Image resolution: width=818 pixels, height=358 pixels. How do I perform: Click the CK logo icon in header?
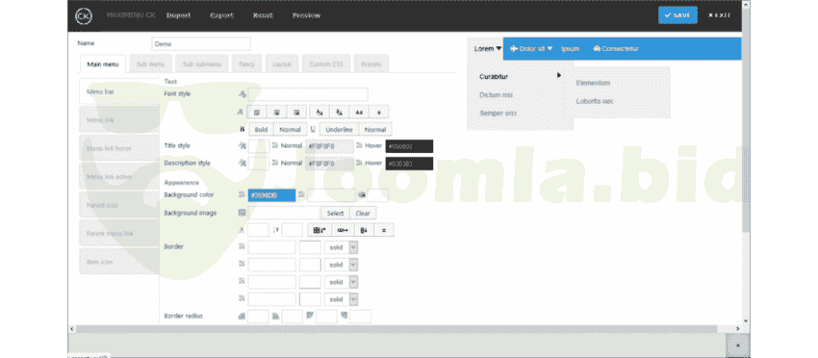tap(84, 15)
